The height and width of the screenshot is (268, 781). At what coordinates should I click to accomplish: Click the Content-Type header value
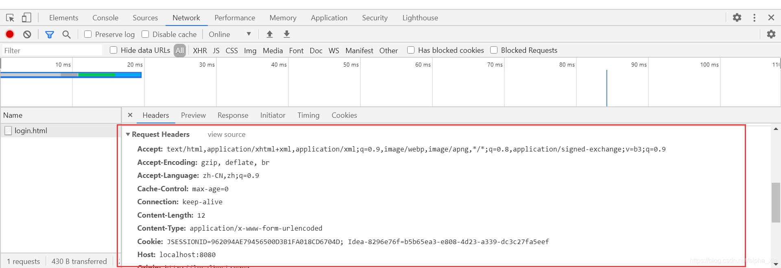tap(256, 228)
